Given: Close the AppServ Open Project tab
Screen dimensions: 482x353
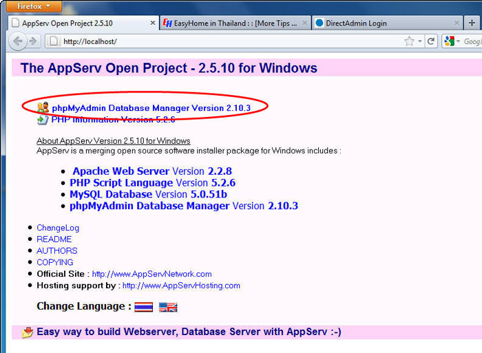Looking at the screenshot, I should (x=152, y=23).
